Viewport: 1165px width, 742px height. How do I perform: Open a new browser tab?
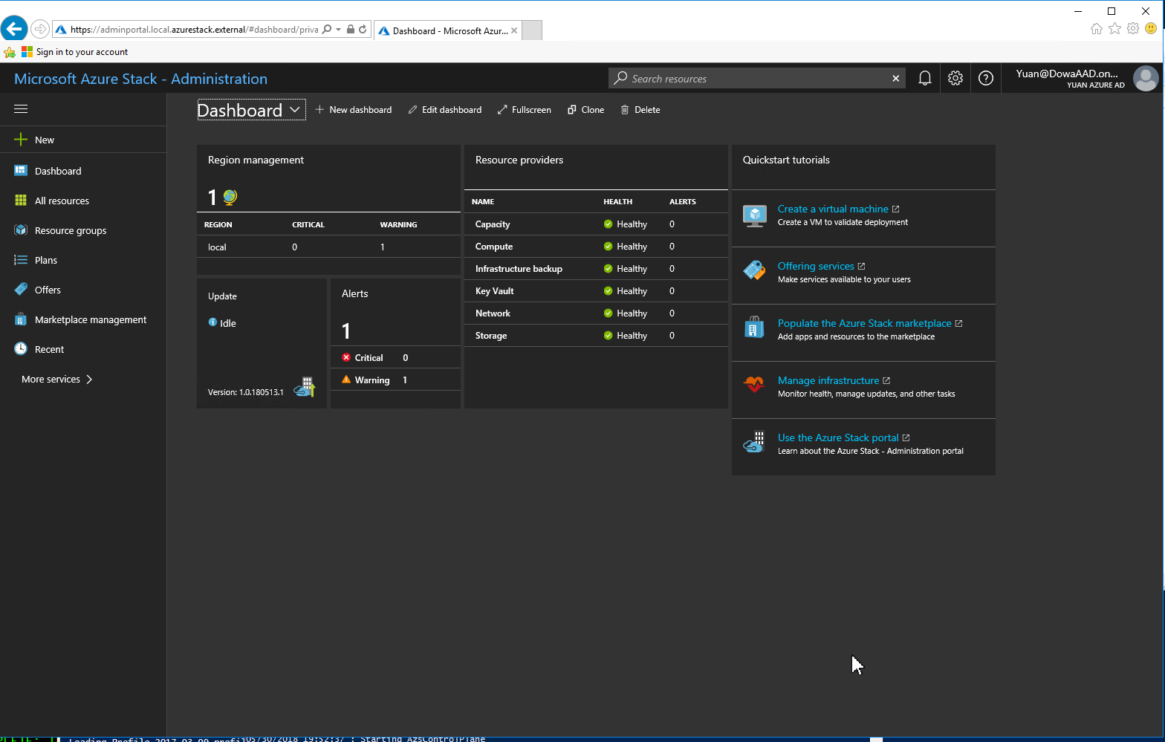[x=532, y=30]
